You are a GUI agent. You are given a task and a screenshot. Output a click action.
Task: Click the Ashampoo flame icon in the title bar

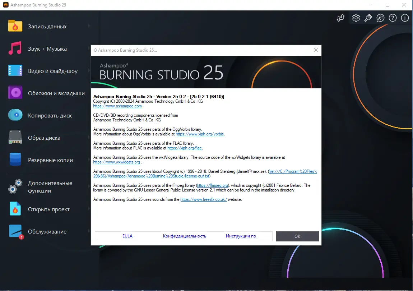click(x=5, y=5)
